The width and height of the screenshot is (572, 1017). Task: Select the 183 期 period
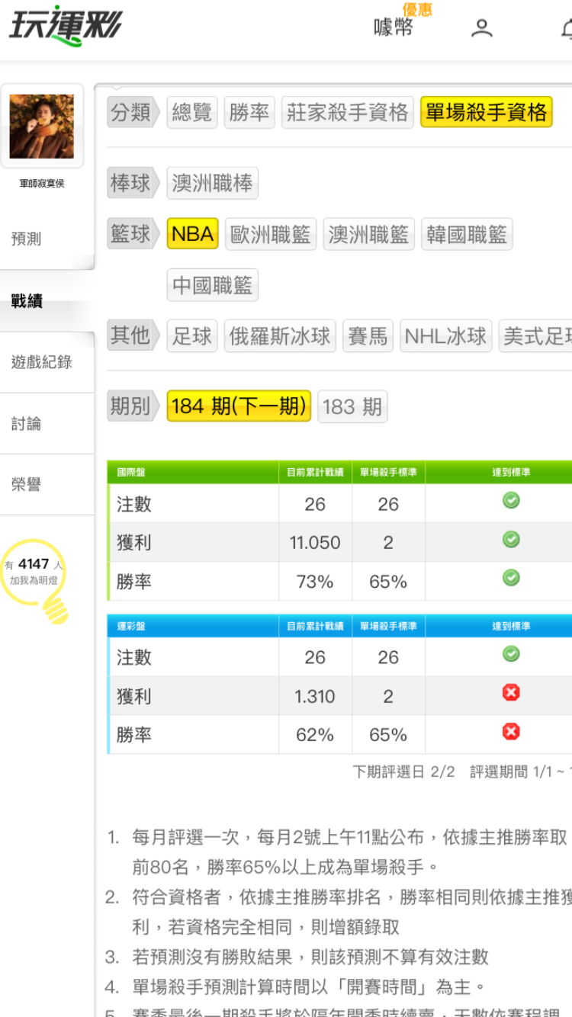pos(352,406)
